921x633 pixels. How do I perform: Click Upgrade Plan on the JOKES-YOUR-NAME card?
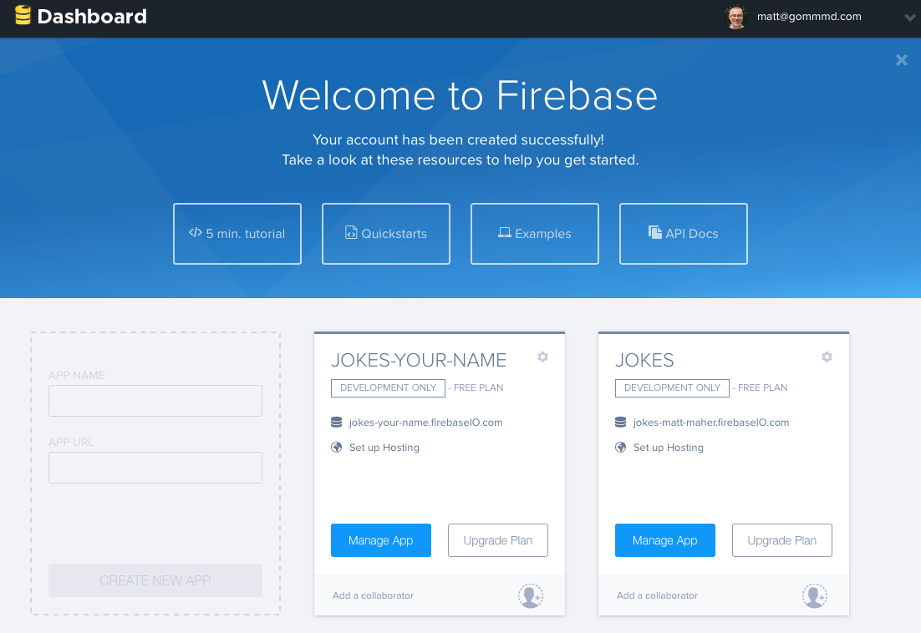(498, 540)
